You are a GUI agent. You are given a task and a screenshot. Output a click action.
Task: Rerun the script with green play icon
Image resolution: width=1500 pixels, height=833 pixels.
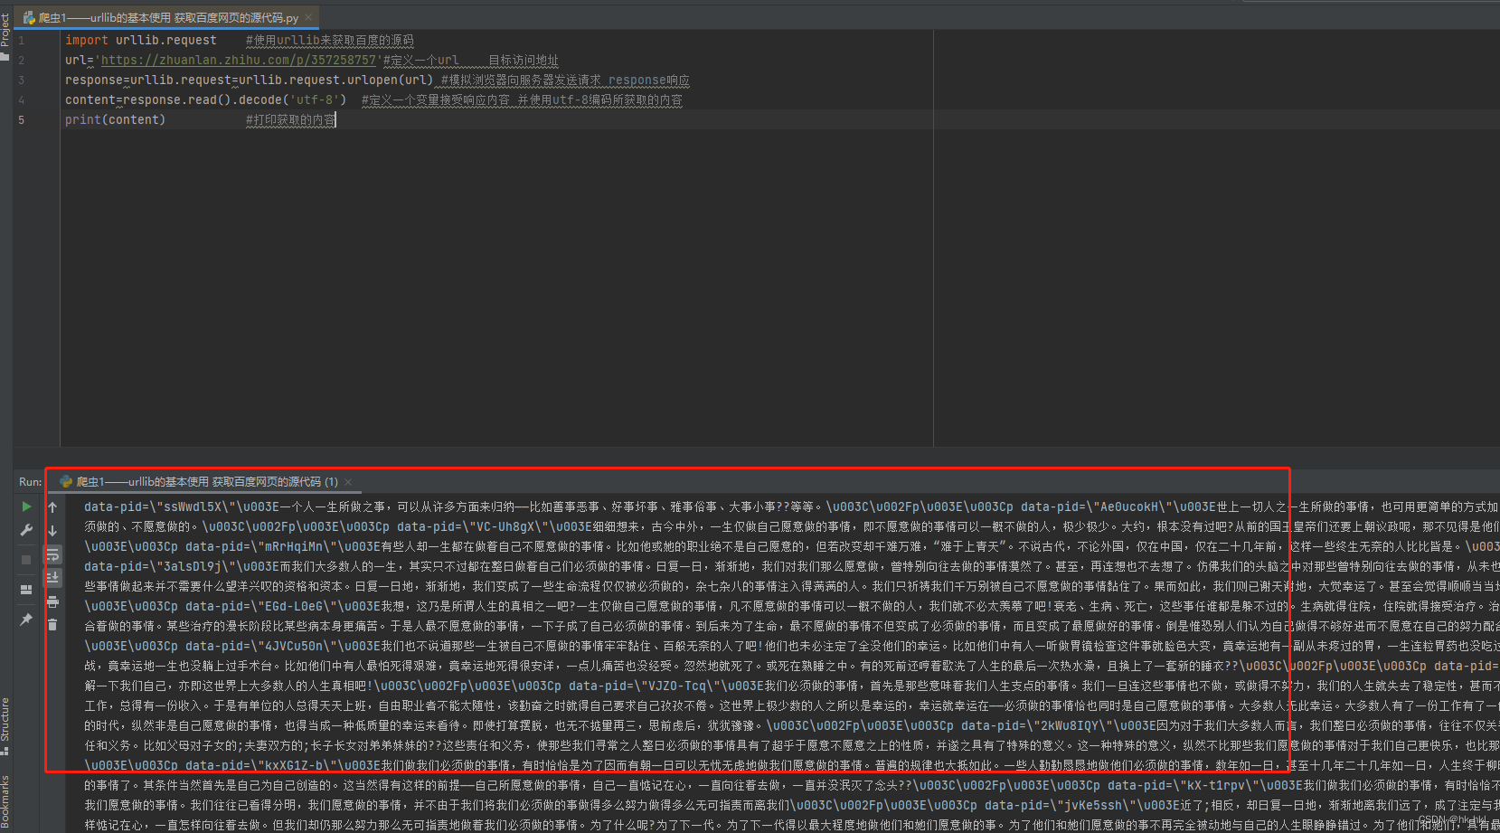click(x=26, y=506)
